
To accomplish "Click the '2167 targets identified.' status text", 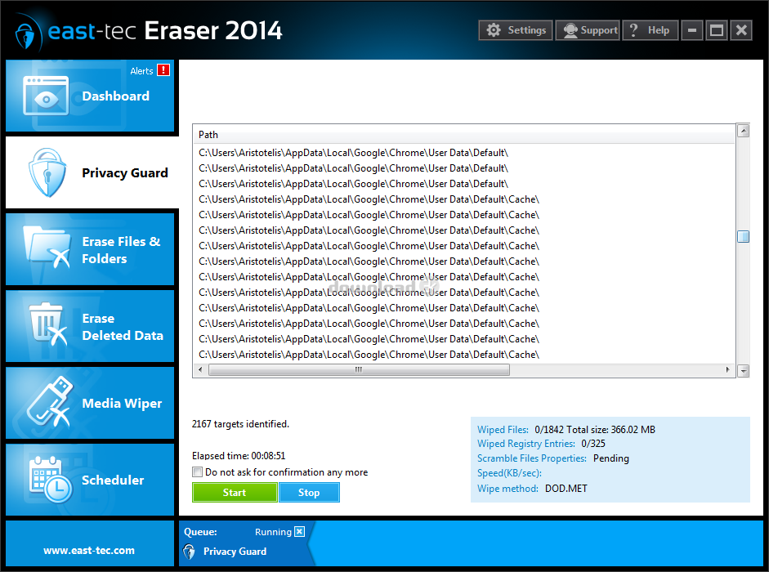I will pos(240,424).
